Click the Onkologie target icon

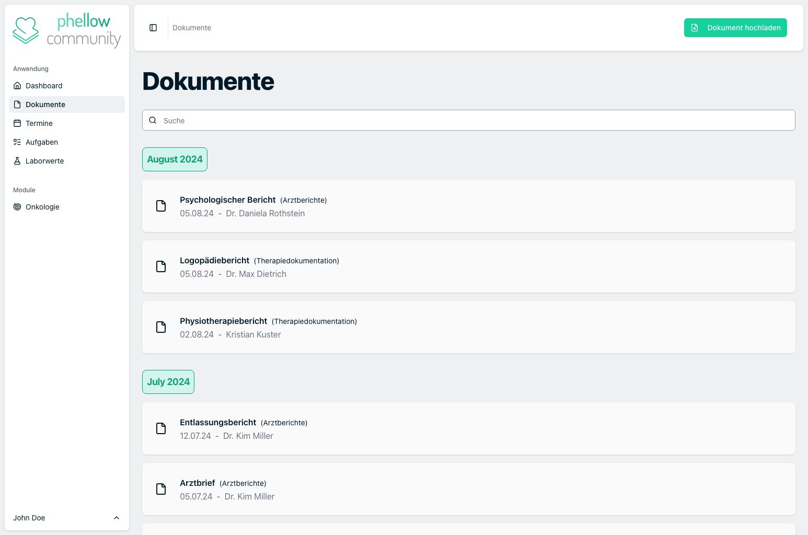point(17,207)
